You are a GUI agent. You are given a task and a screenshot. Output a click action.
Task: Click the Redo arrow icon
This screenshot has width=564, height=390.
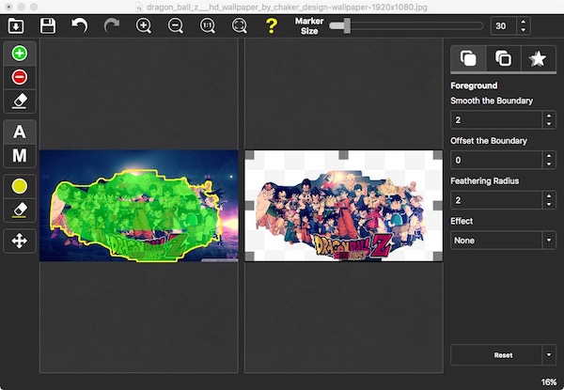(x=112, y=26)
